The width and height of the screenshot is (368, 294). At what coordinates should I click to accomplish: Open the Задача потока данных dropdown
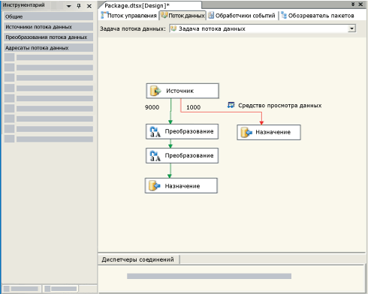(x=351, y=28)
